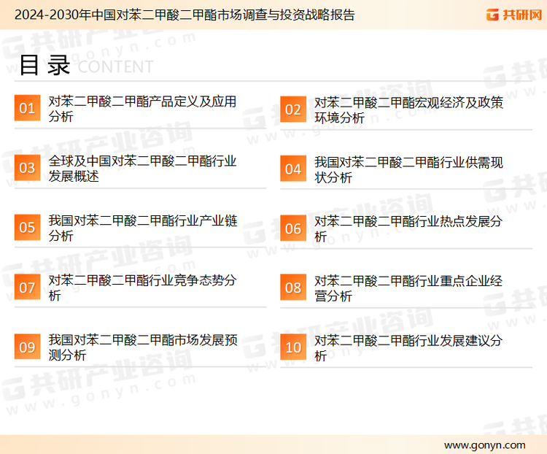The image size is (547, 454).
Task: Select the report title 2024-2030年中国对苯二甲酸二甲酯市场调查与投资战略报告
Action: tap(185, 15)
